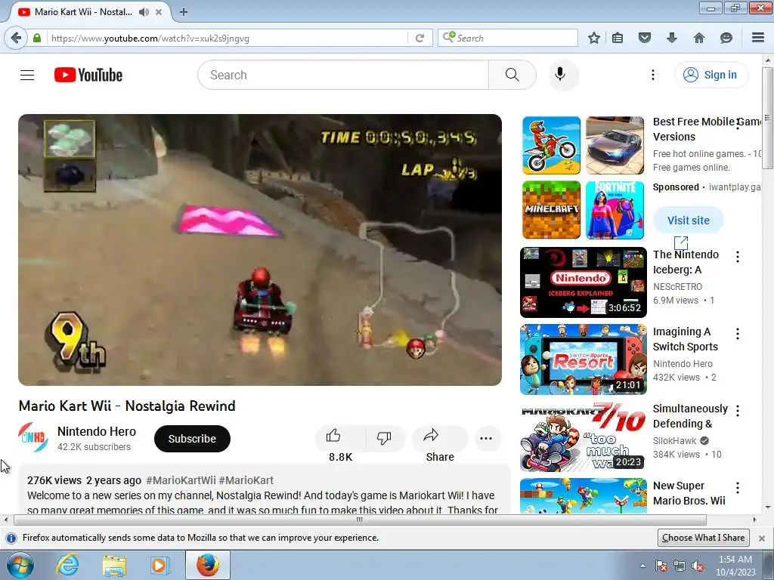Click the SilokHawk channel name
The image size is (774, 580).
coord(674,440)
